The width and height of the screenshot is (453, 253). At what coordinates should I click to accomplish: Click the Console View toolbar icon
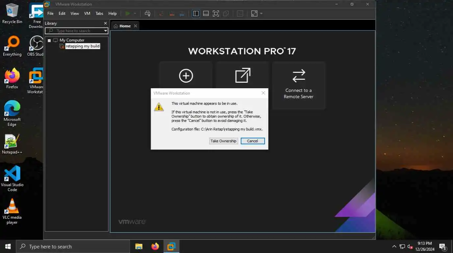240,14
